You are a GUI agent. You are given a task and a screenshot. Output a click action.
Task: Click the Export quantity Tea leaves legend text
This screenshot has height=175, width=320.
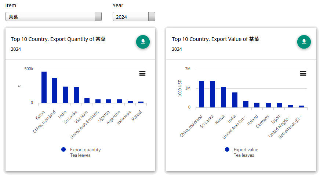coord(85,152)
